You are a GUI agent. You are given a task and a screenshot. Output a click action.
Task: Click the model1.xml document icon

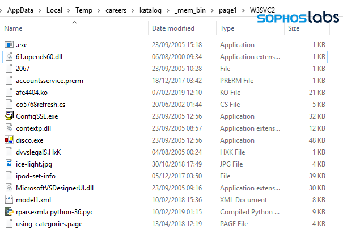pos(9,199)
